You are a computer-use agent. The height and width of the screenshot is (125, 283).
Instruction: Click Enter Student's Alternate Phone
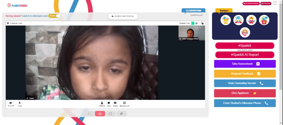[245, 103]
